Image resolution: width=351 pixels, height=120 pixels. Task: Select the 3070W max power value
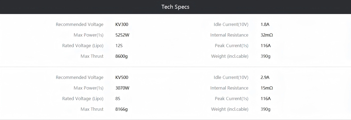[x=122, y=88]
